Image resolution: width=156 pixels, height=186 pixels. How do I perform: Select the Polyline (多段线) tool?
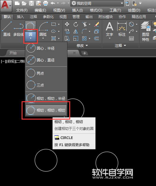point(18,29)
